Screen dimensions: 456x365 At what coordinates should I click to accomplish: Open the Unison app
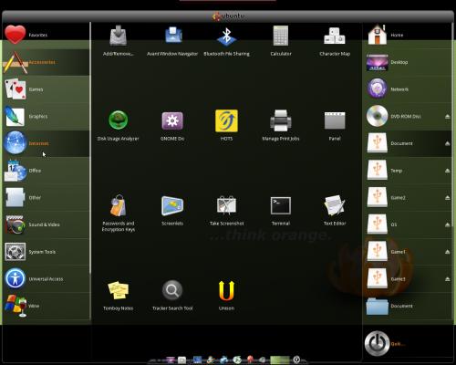(226, 296)
